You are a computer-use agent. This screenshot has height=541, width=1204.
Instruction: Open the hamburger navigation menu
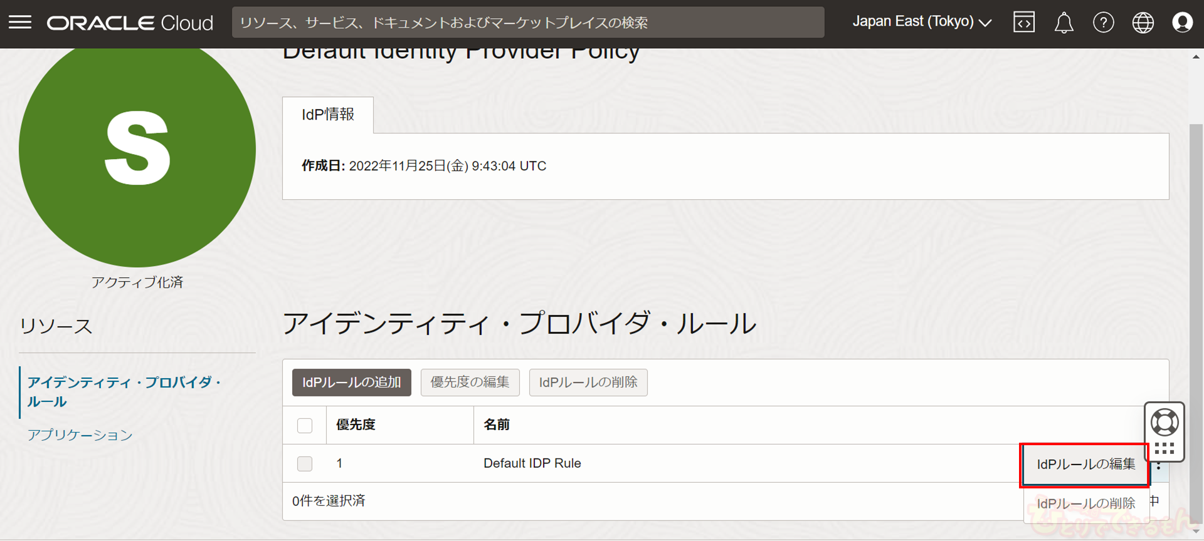pos(20,23)
